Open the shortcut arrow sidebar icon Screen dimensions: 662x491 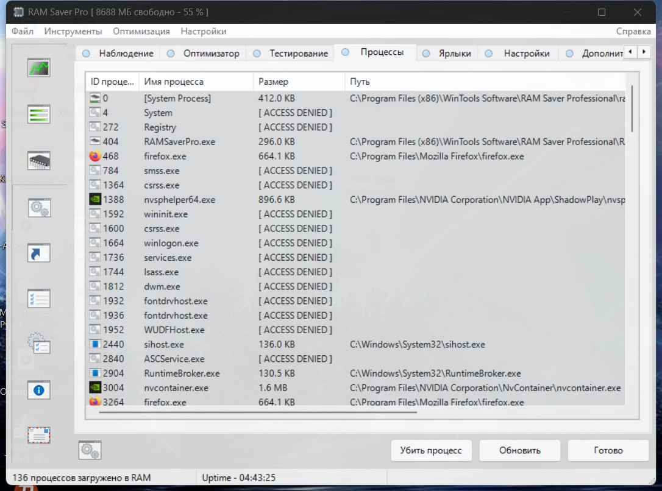39,253
